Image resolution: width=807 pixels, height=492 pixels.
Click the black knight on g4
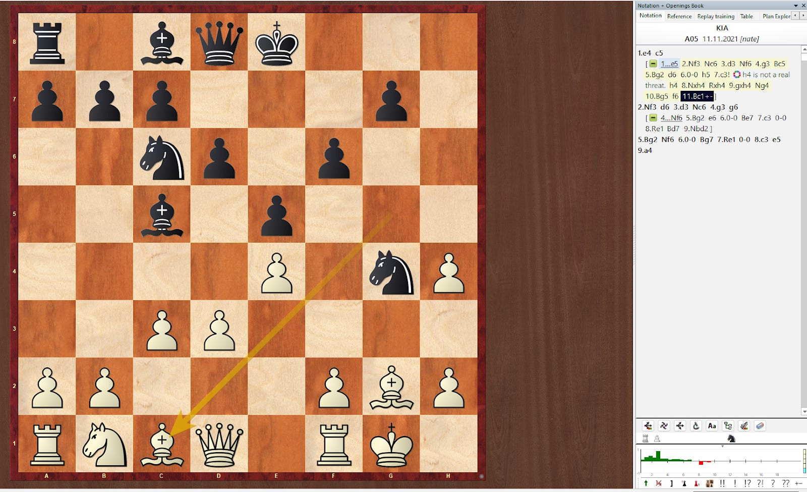[391, 271]
